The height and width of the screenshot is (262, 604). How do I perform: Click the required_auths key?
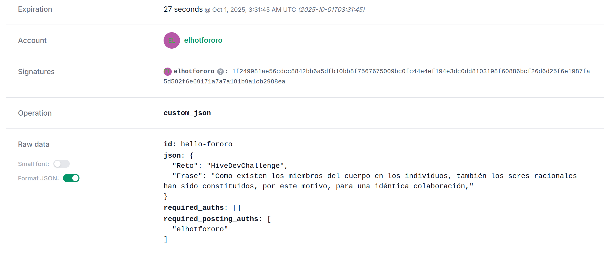[x=194, y=208]
